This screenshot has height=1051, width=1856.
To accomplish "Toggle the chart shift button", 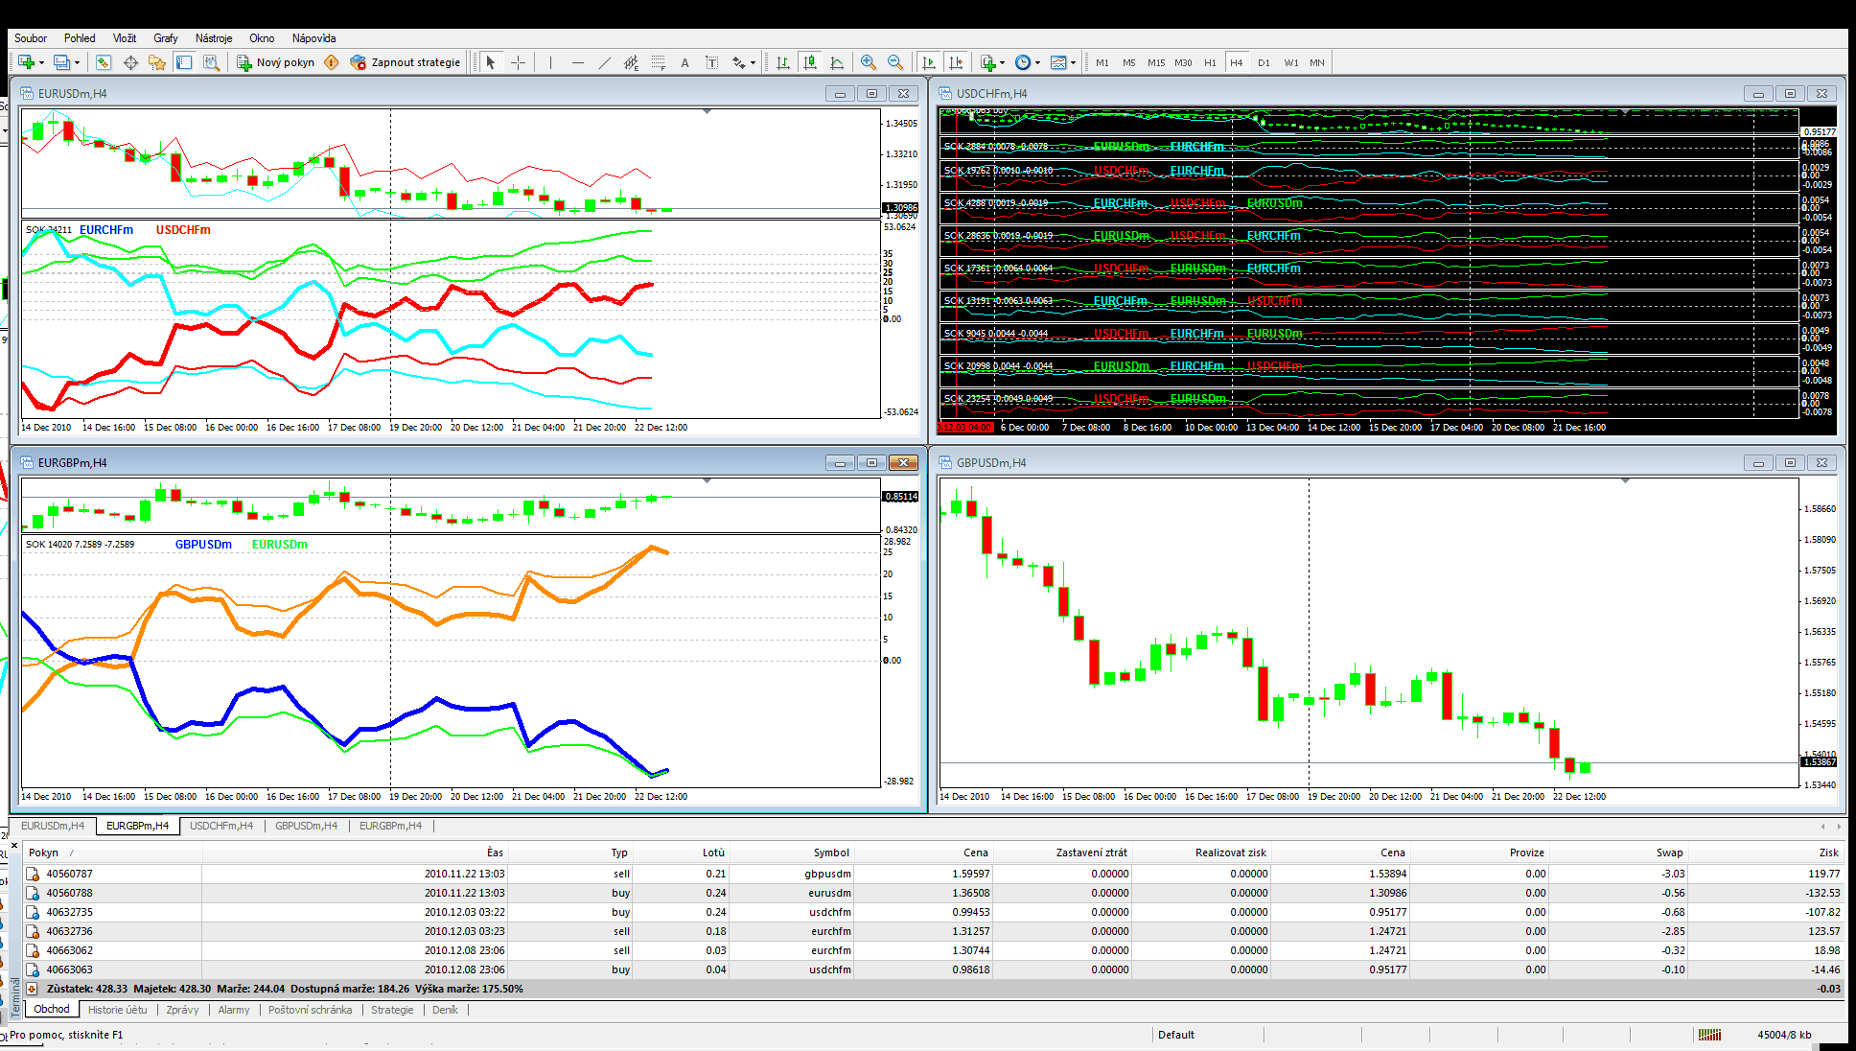I will [955, 62].
